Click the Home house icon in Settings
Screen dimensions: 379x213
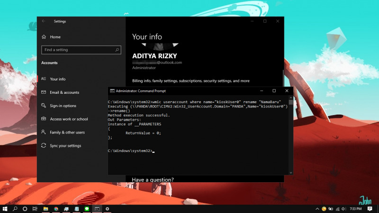pyautogui.click(x=44, y=37)
